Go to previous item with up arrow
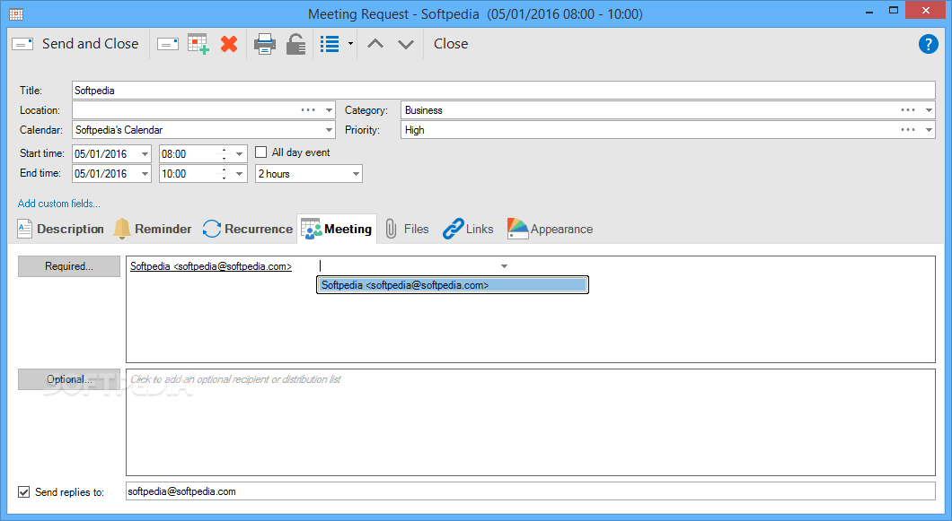This screenshot has width=952, height=521. (x=375, y=44)
